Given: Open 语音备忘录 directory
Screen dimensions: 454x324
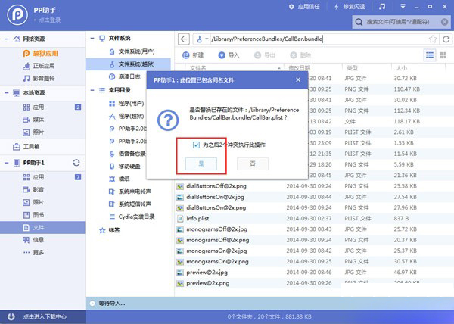Looking at the screenshot, I should coord(127,154).
